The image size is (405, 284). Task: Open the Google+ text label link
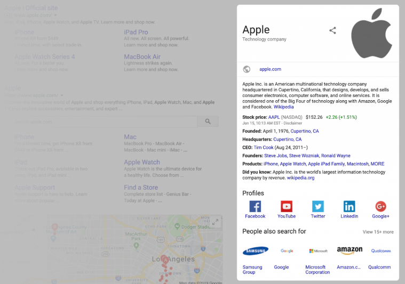(x=380, y=216)
